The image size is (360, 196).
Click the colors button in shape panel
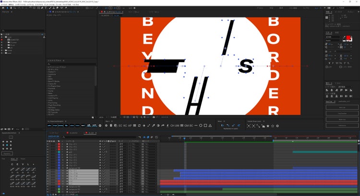(x=72, y=126)
